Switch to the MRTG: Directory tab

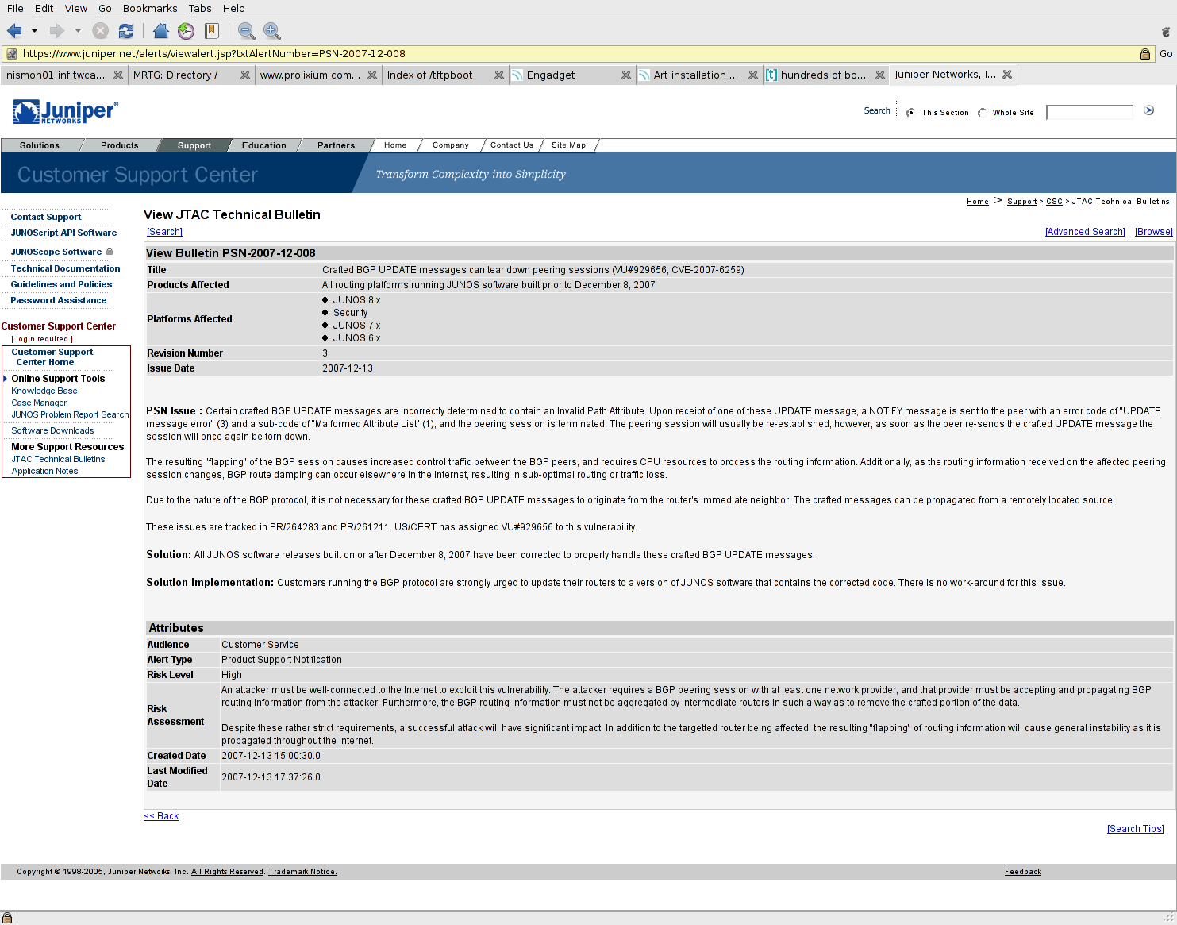(x=190, y=75)
